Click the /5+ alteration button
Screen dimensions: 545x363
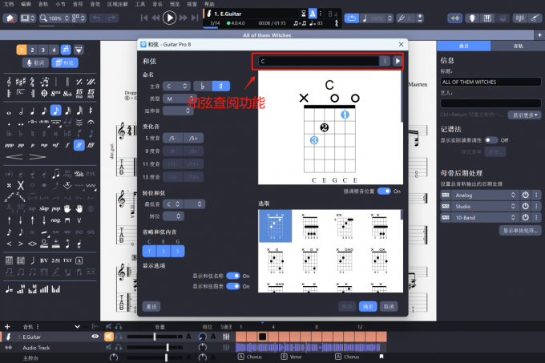[193, 139]
